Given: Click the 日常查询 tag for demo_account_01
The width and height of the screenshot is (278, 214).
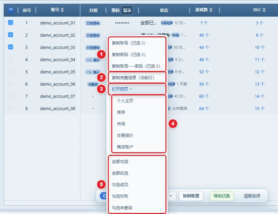Looking at the screenshot, I should pyautogui.click(x=93, y=23).
